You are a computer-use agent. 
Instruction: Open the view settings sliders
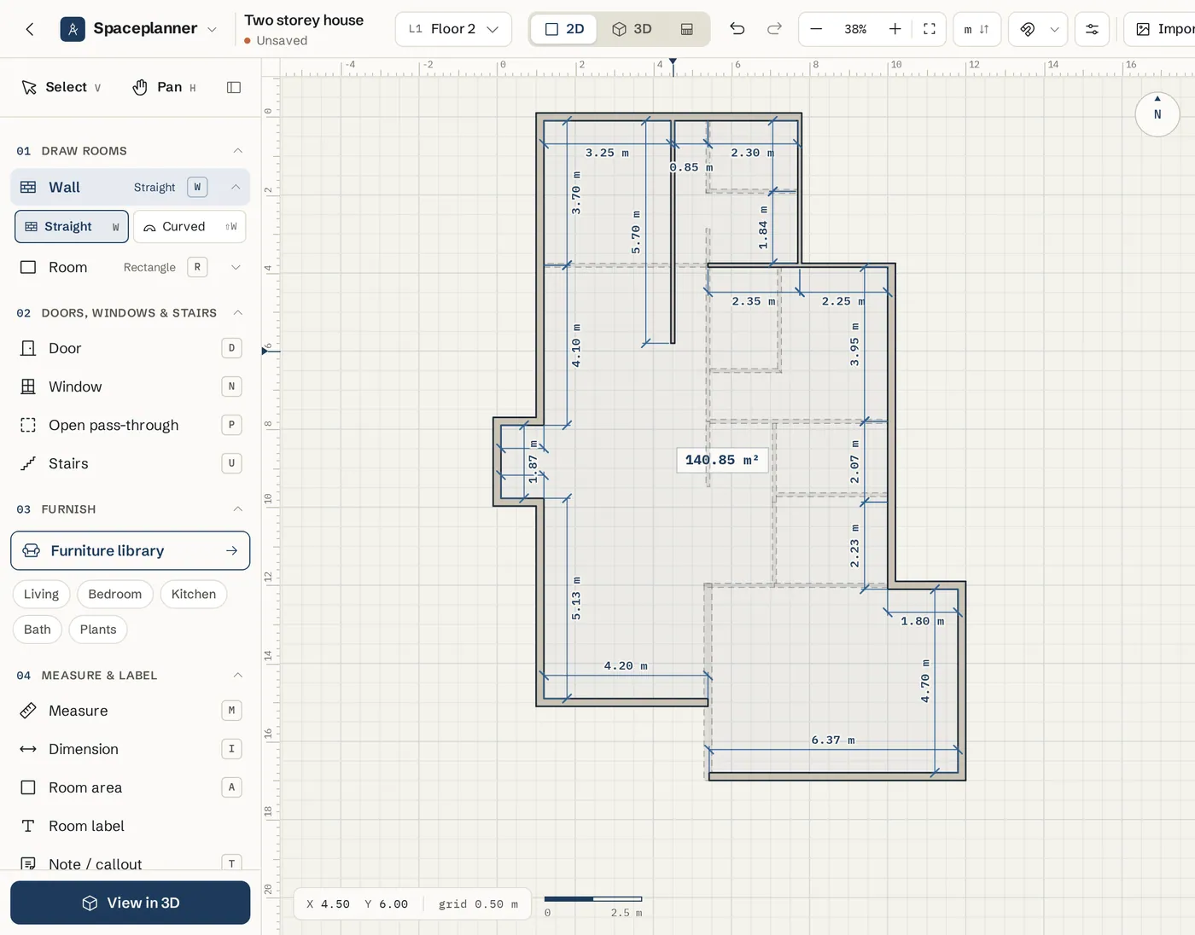pyautogui.click(x=1092, y=29)
